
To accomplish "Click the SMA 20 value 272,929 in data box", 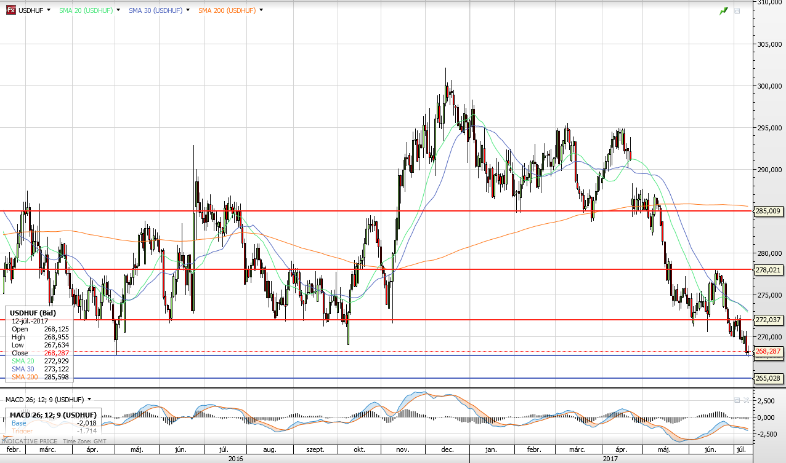I will pyautogui.click(x=57, y=361).
